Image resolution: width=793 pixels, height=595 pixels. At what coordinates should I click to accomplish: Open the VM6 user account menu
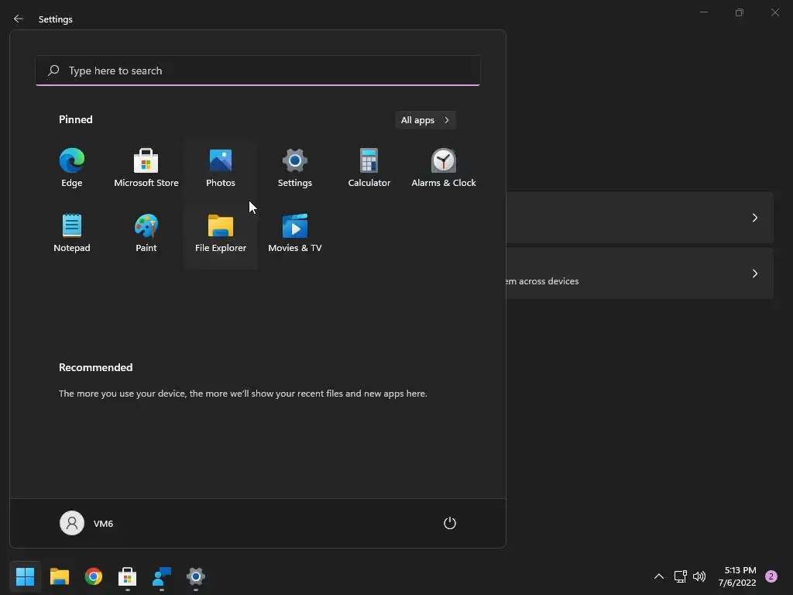[x=87, y=523]
